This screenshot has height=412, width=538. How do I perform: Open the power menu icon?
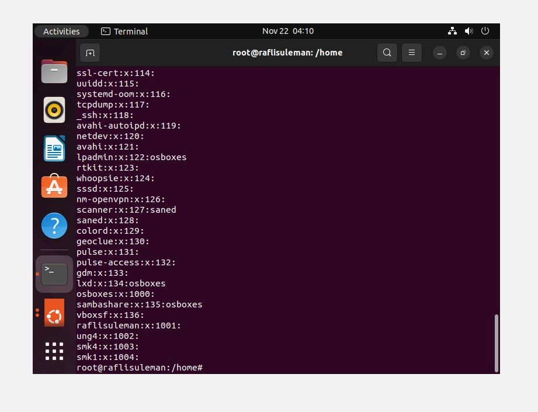(x=485, y=31)
